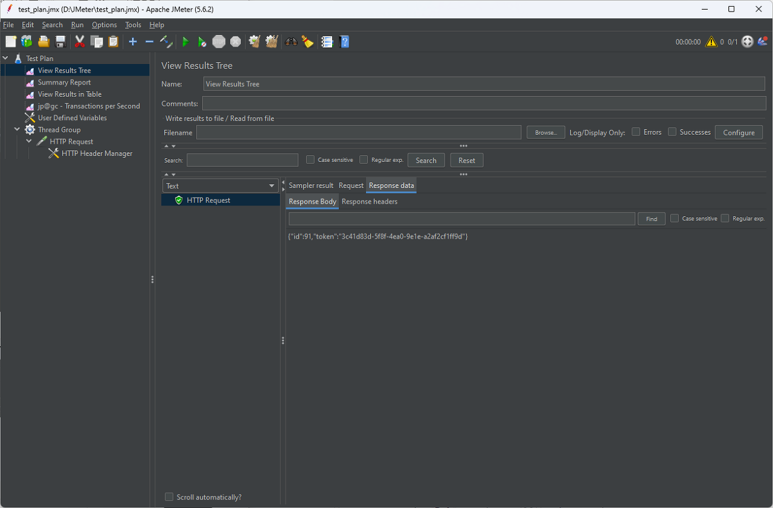Screen dimensions: 773x508
Task: Click the Paste clipboard icon
Action: tap(113, 42)
